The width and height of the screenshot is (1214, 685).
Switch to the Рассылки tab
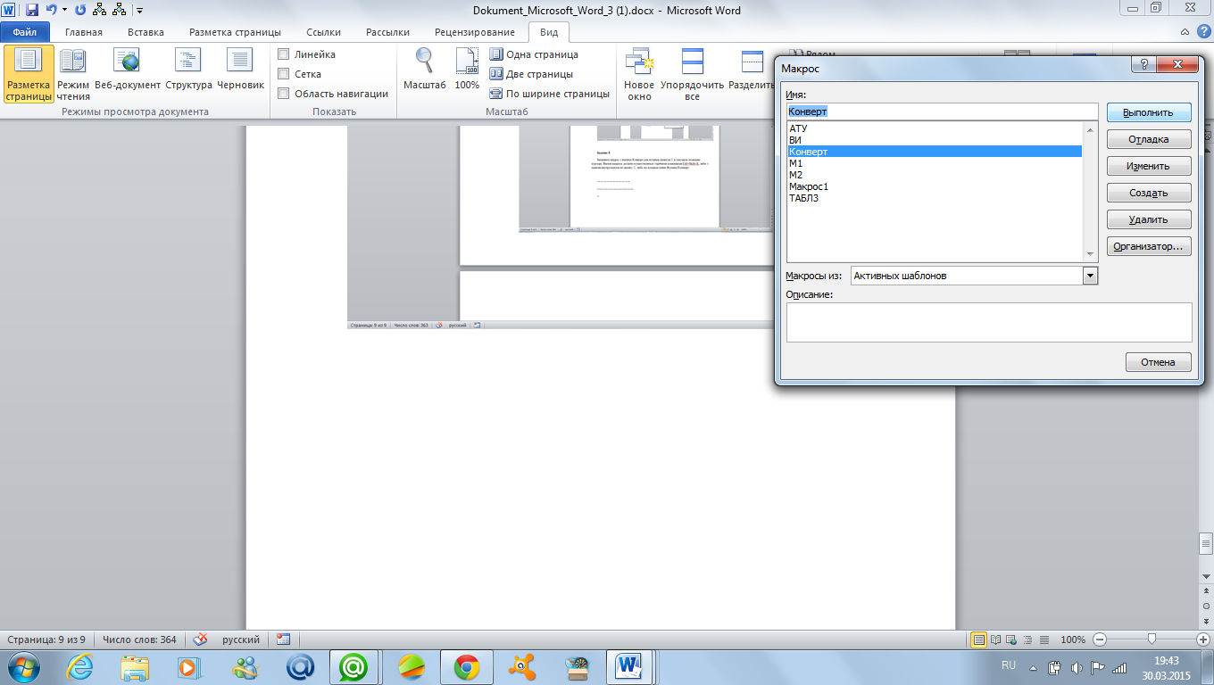pos(387,32)
